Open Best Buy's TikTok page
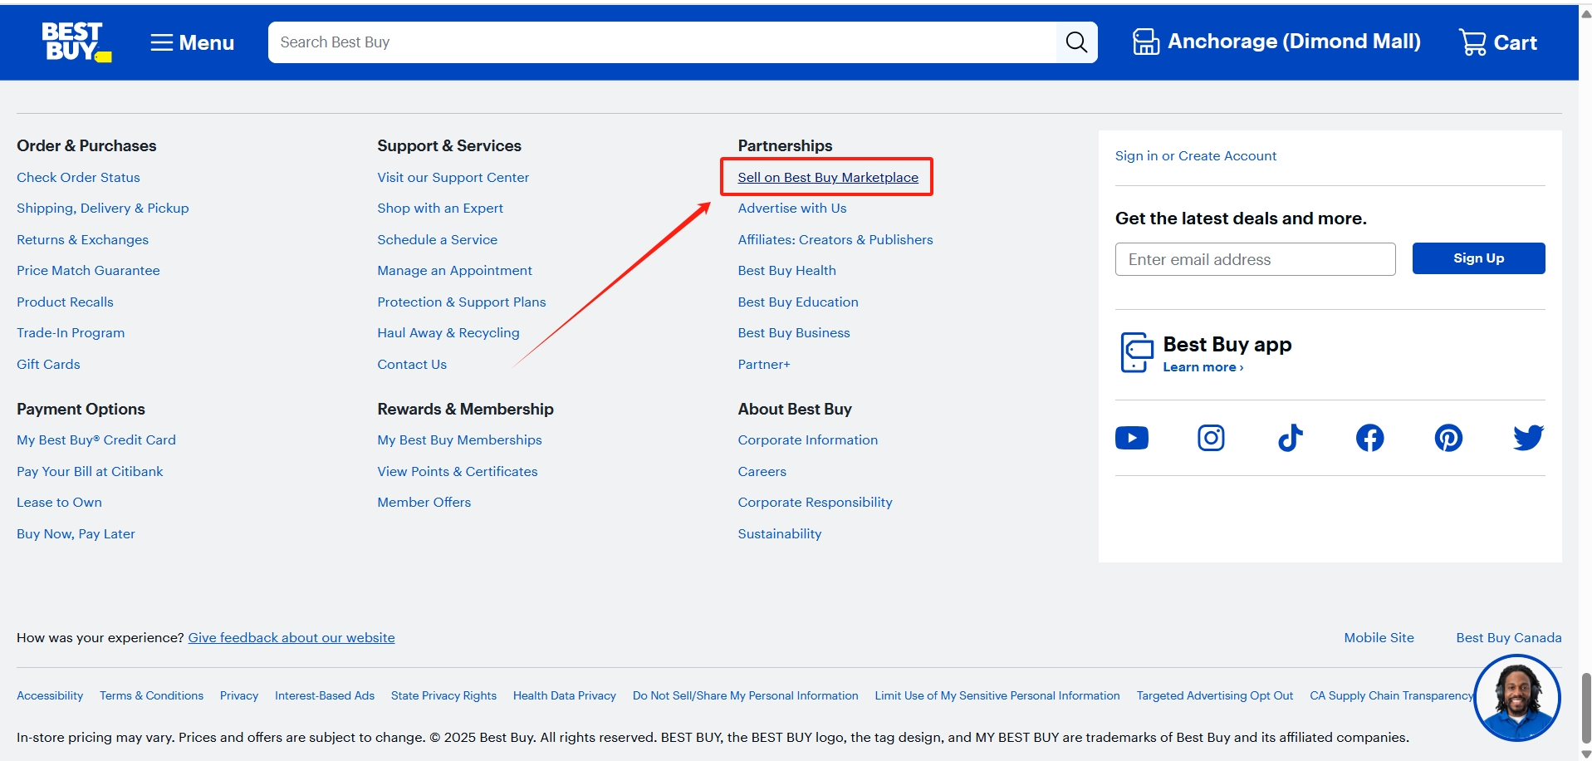Viewport: 1592px width, 761px height. pyautogui.click(x=1290, y=438)
